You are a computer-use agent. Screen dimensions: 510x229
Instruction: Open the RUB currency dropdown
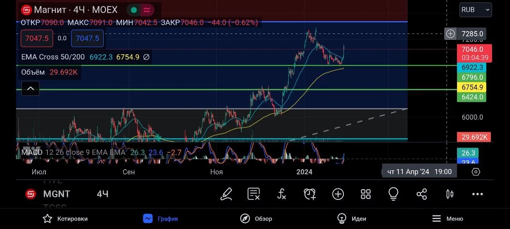pos(476,10)
